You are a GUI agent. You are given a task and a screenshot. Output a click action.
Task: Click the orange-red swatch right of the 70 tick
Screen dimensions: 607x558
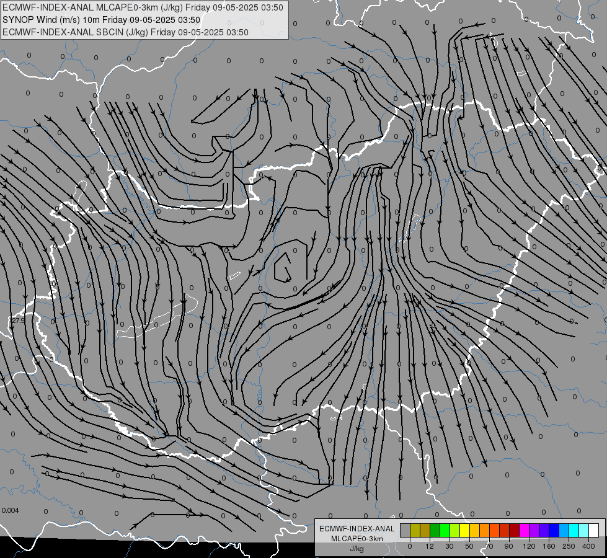495,530
